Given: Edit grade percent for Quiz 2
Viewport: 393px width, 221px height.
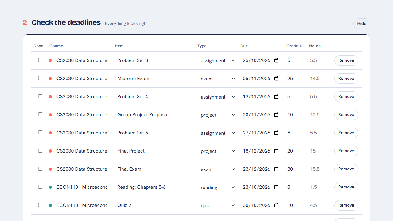Looking at the screenshot, I should coord(295,205).
